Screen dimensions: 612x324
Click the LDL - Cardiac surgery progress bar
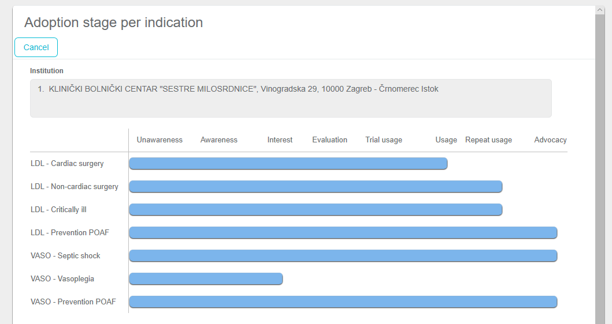pos(288,164)
